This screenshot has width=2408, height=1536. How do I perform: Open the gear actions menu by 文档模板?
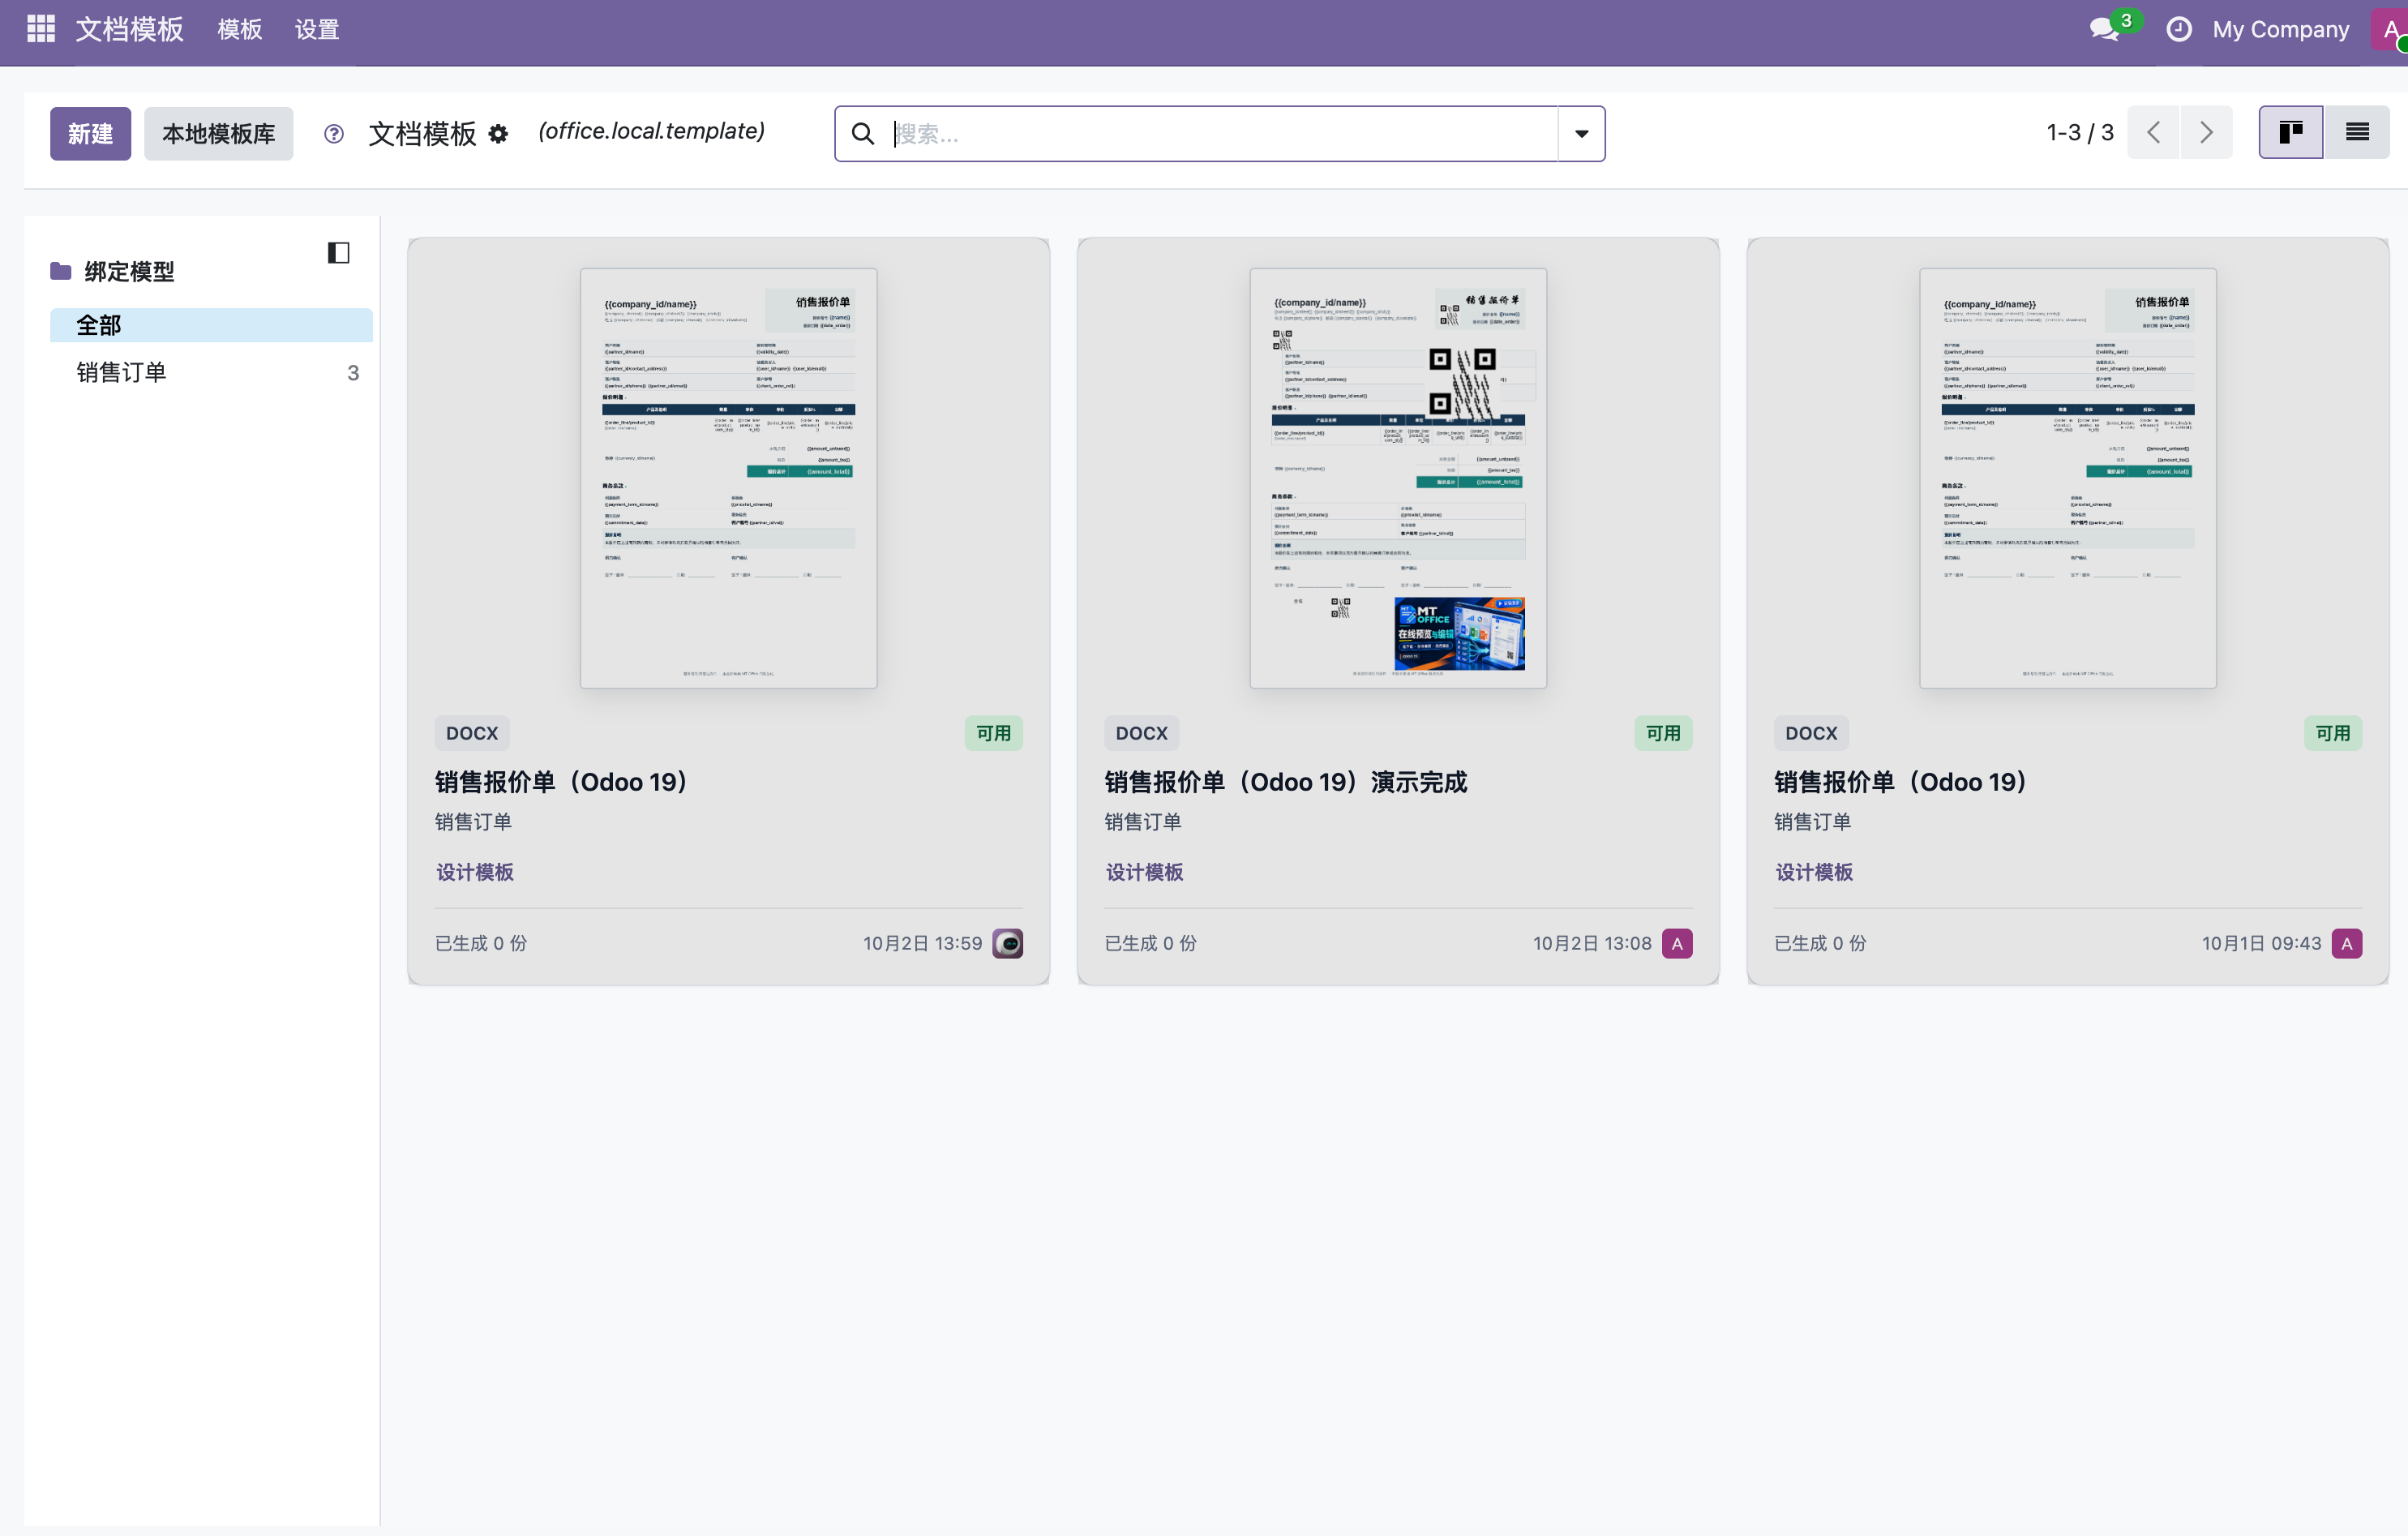[x=498, y=134]
